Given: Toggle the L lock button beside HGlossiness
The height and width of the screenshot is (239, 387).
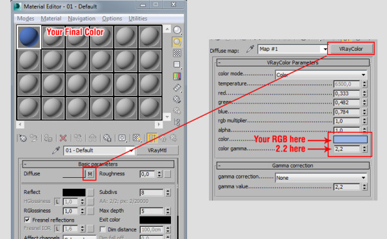Looking at the screenshot, I should (x=57, y=202).
